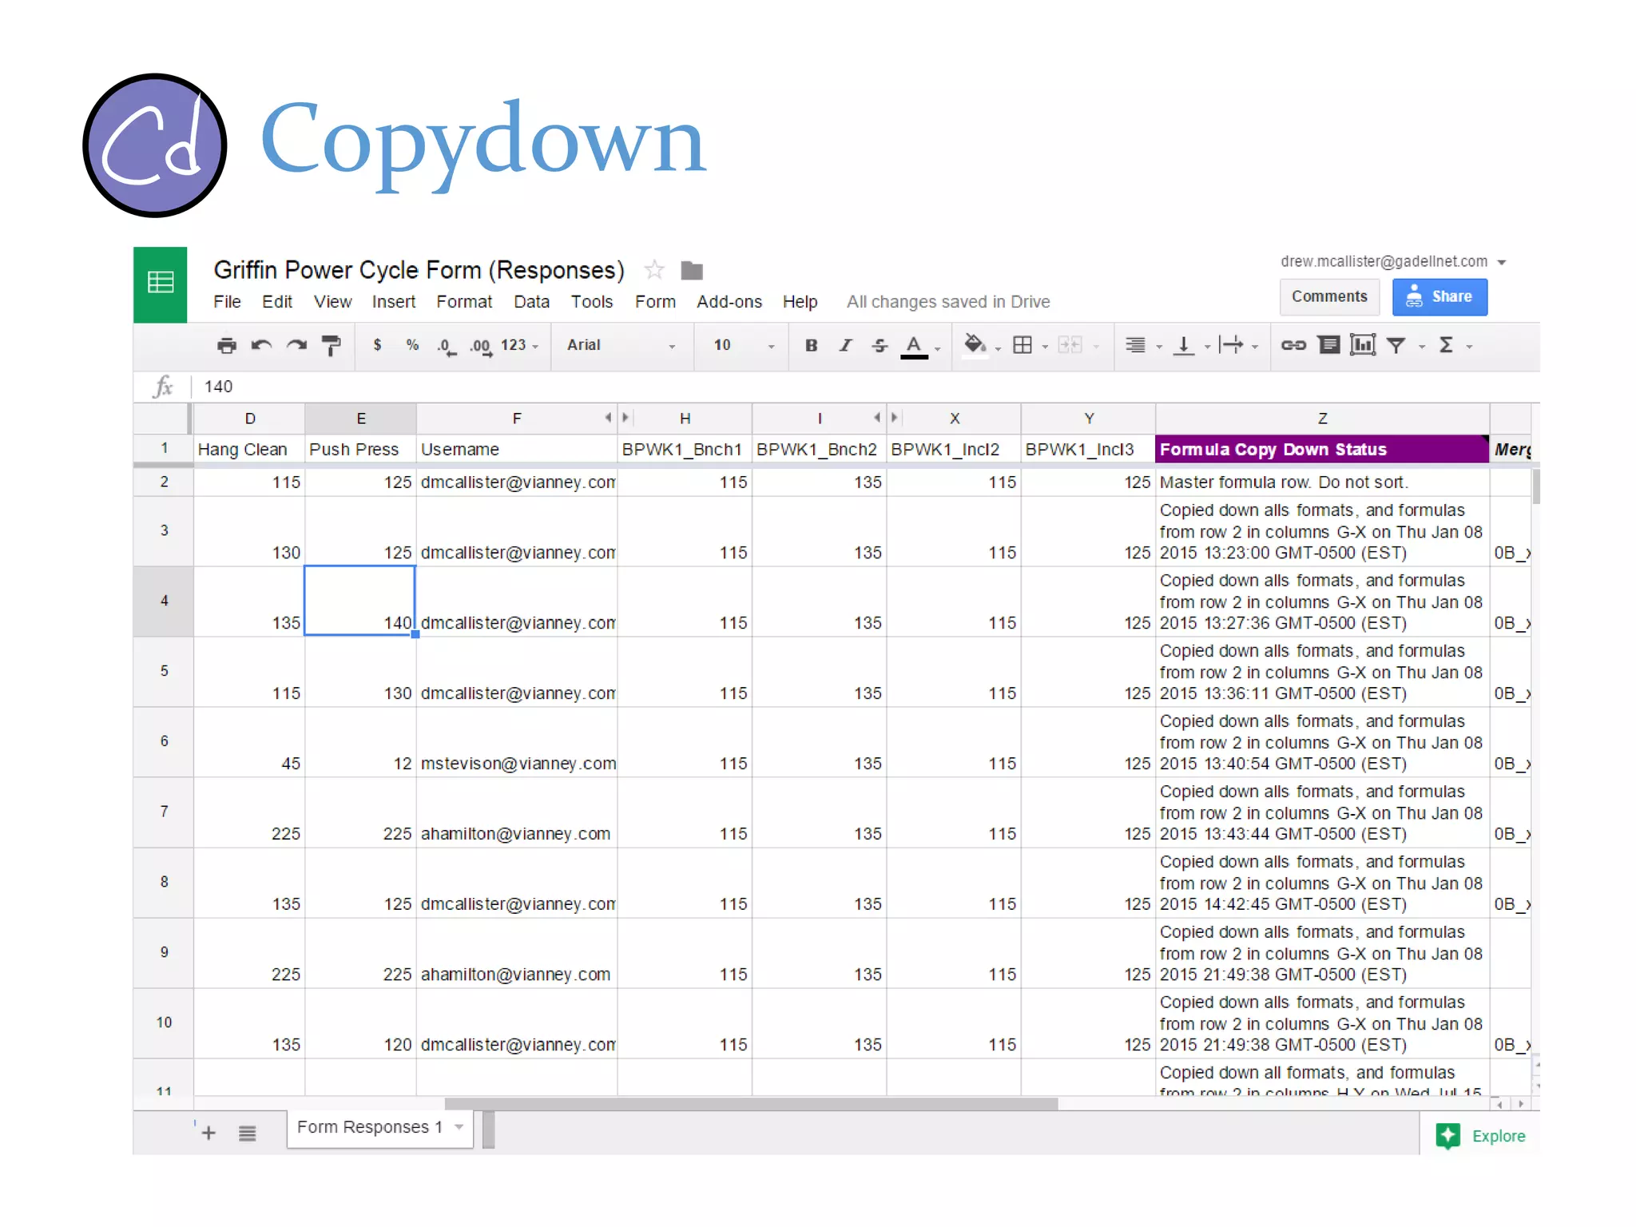1636x1227 pixels.
Task: Select the Master formula row cell
Action: pyautogui.click(x=1322, y=482)
